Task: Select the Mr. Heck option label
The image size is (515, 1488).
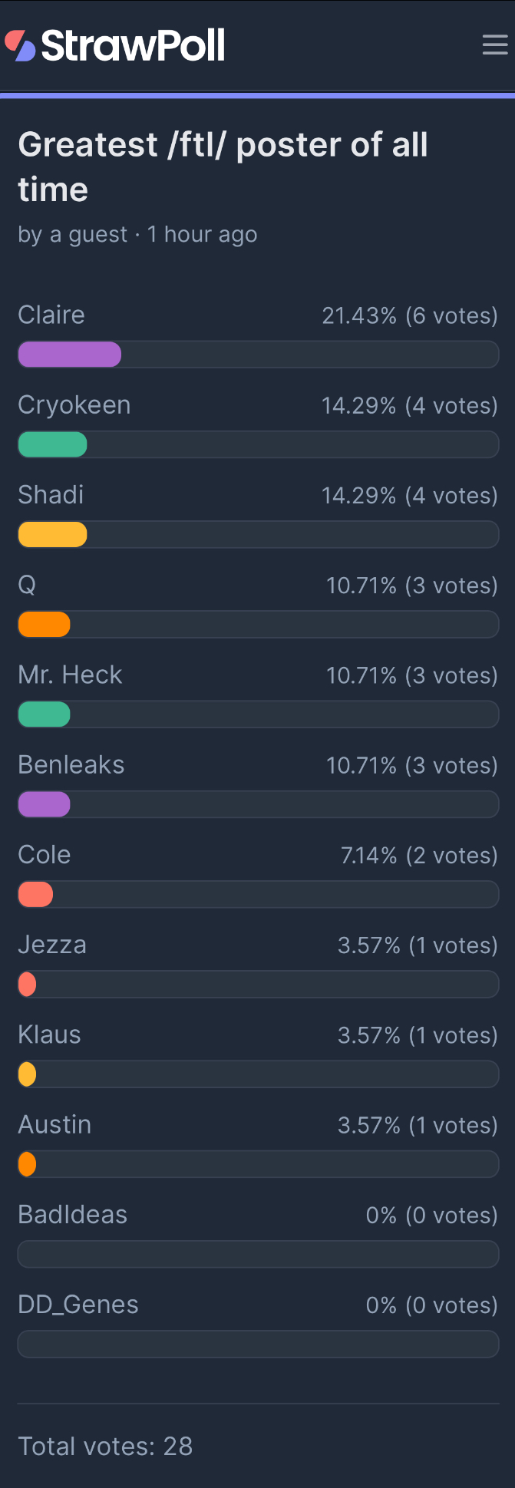Action: point(70,675)
